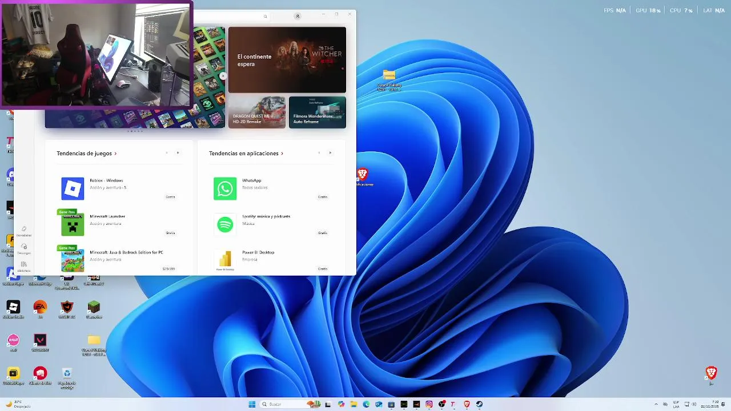Click the Gratis button for WhatsApp
The width and height of the screenshot is (731, 411).
pos(323,197)
